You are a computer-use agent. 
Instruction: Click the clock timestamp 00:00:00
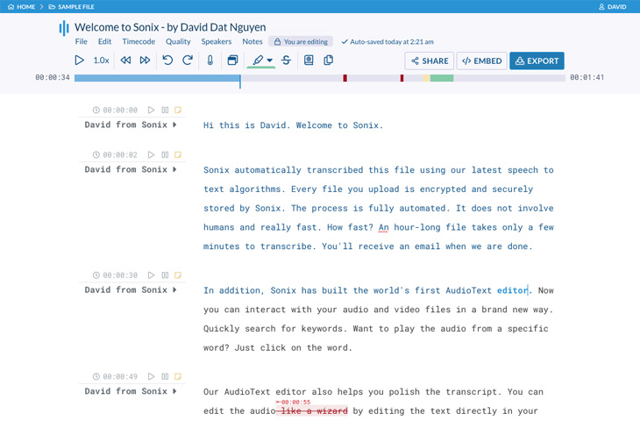pyautogui.click(x=115, y=110)
